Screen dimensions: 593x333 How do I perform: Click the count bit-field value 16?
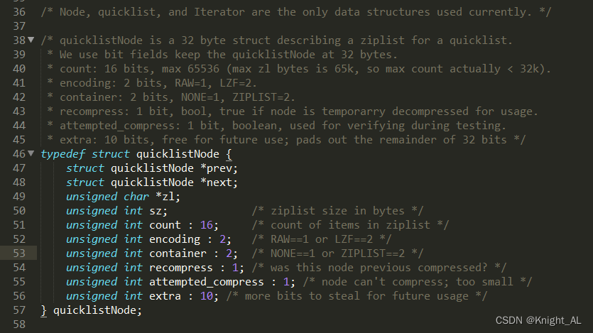(x=207, y=225)
